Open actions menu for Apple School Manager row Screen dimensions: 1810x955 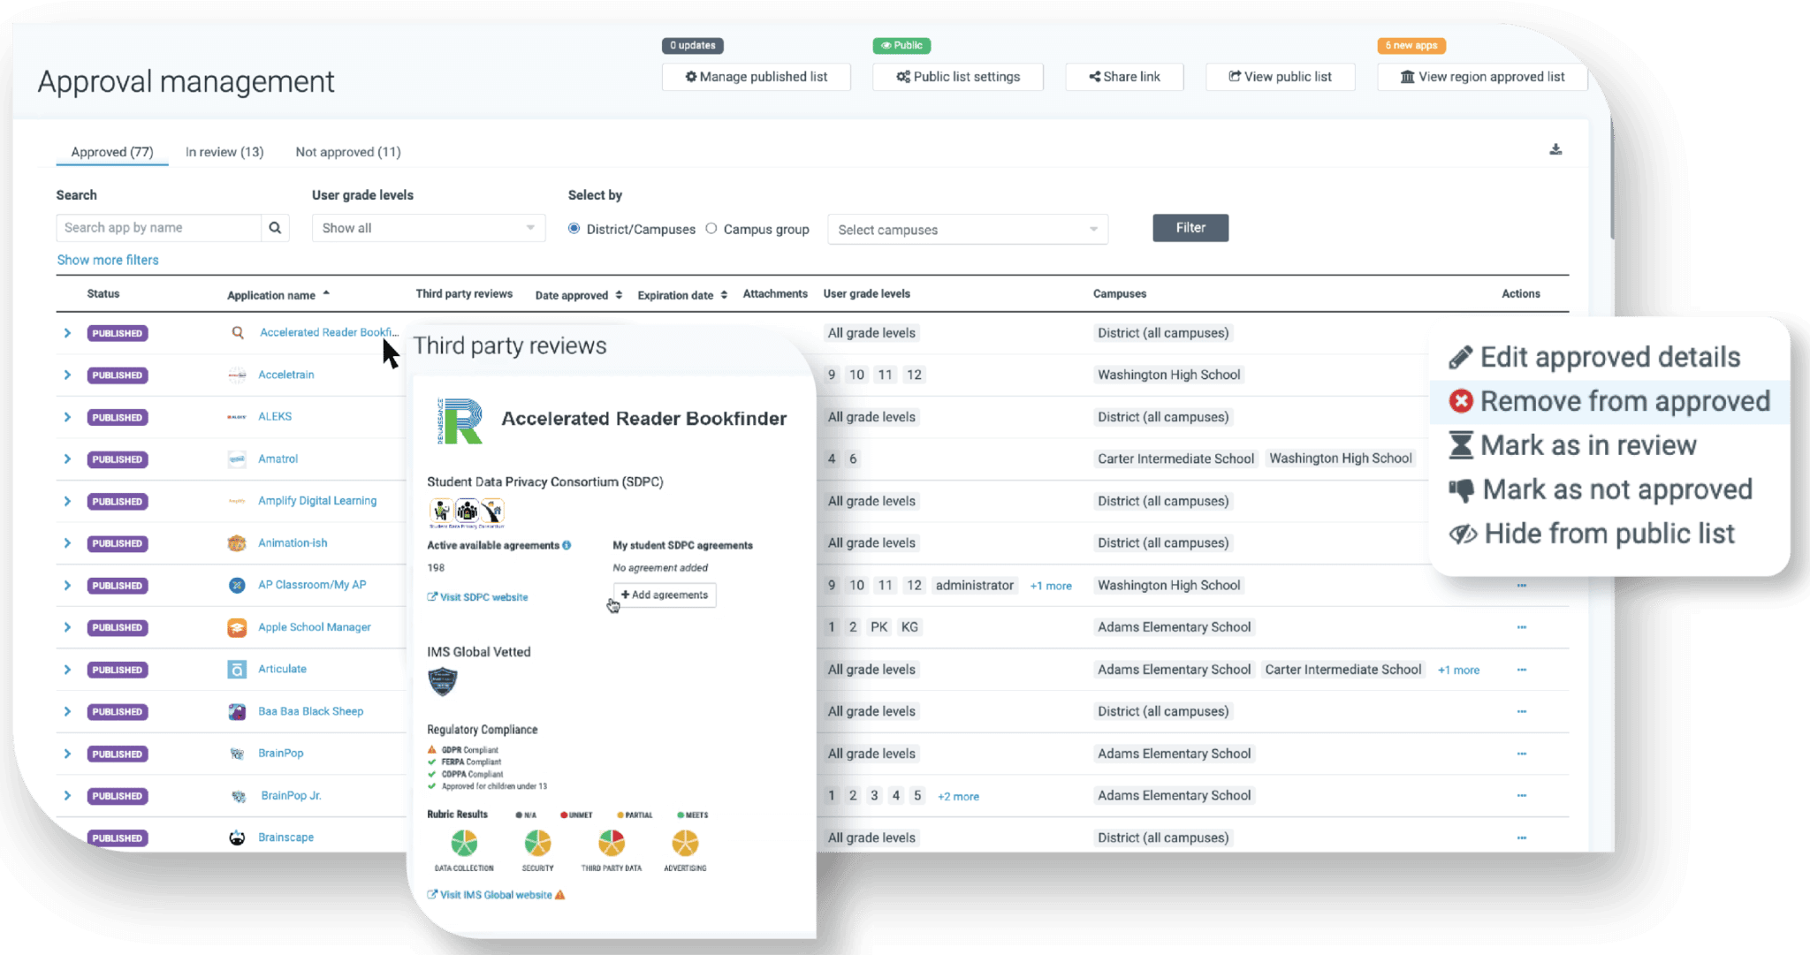click(x=1521, y=627)
